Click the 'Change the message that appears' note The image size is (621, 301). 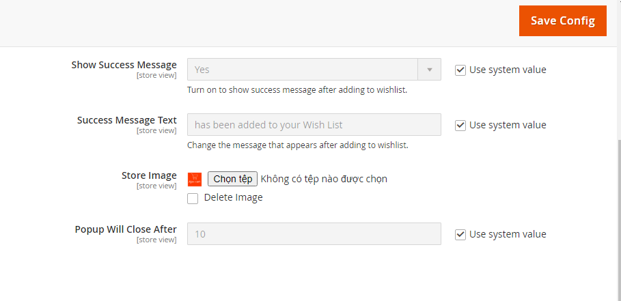click(x=297, y=145)
